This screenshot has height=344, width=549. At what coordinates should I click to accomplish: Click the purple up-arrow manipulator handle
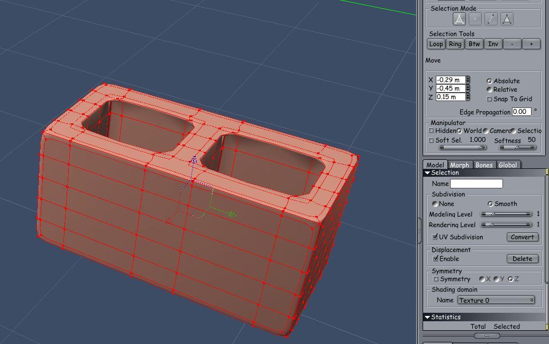point(194,160)
